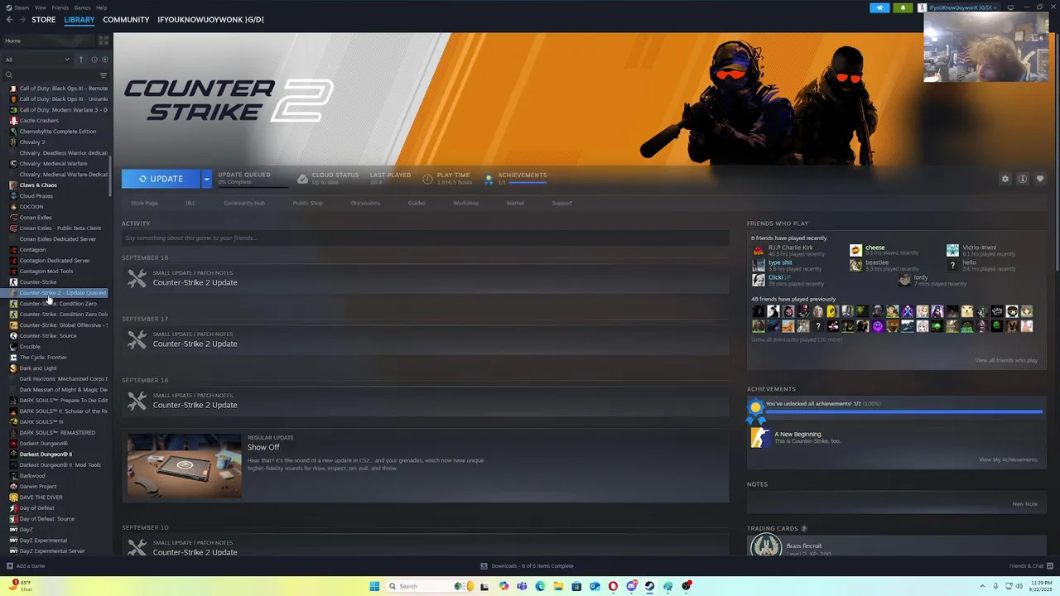Open Opera browser from taskbar
1060x596 pixels.
click(x=613, y=586)
